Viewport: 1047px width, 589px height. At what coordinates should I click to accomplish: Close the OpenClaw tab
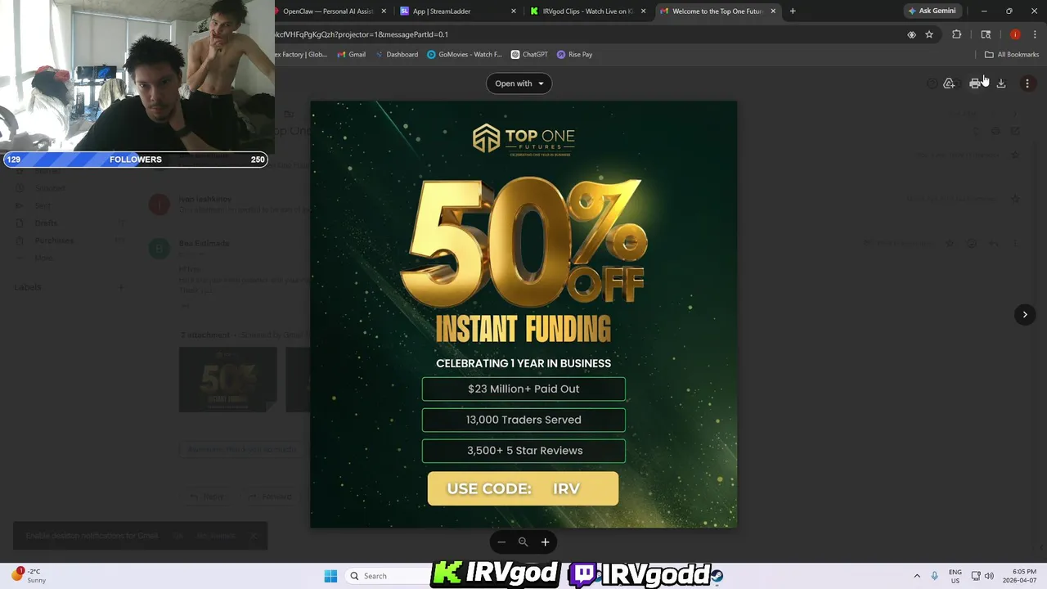pyautogui.click(x=384, y=11)
